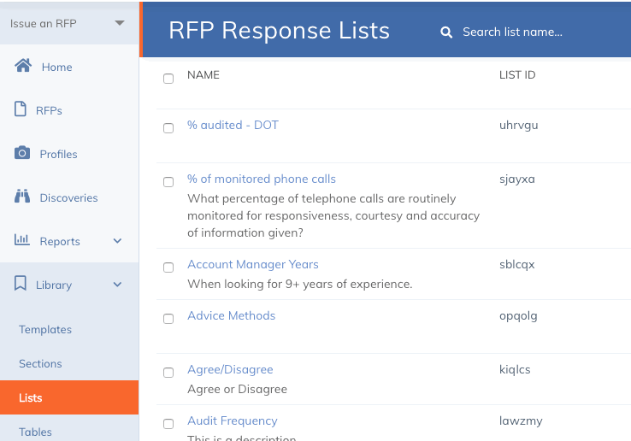The width and height of the screenshot is (631, 441).
Task: Click the Profiles camera icon
Action: 22,153
